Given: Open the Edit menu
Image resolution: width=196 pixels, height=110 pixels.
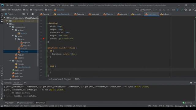Looking at the screenshot, I should 12,5.
